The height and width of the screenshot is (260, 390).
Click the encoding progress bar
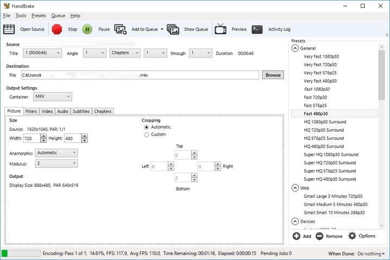[21, 253]
